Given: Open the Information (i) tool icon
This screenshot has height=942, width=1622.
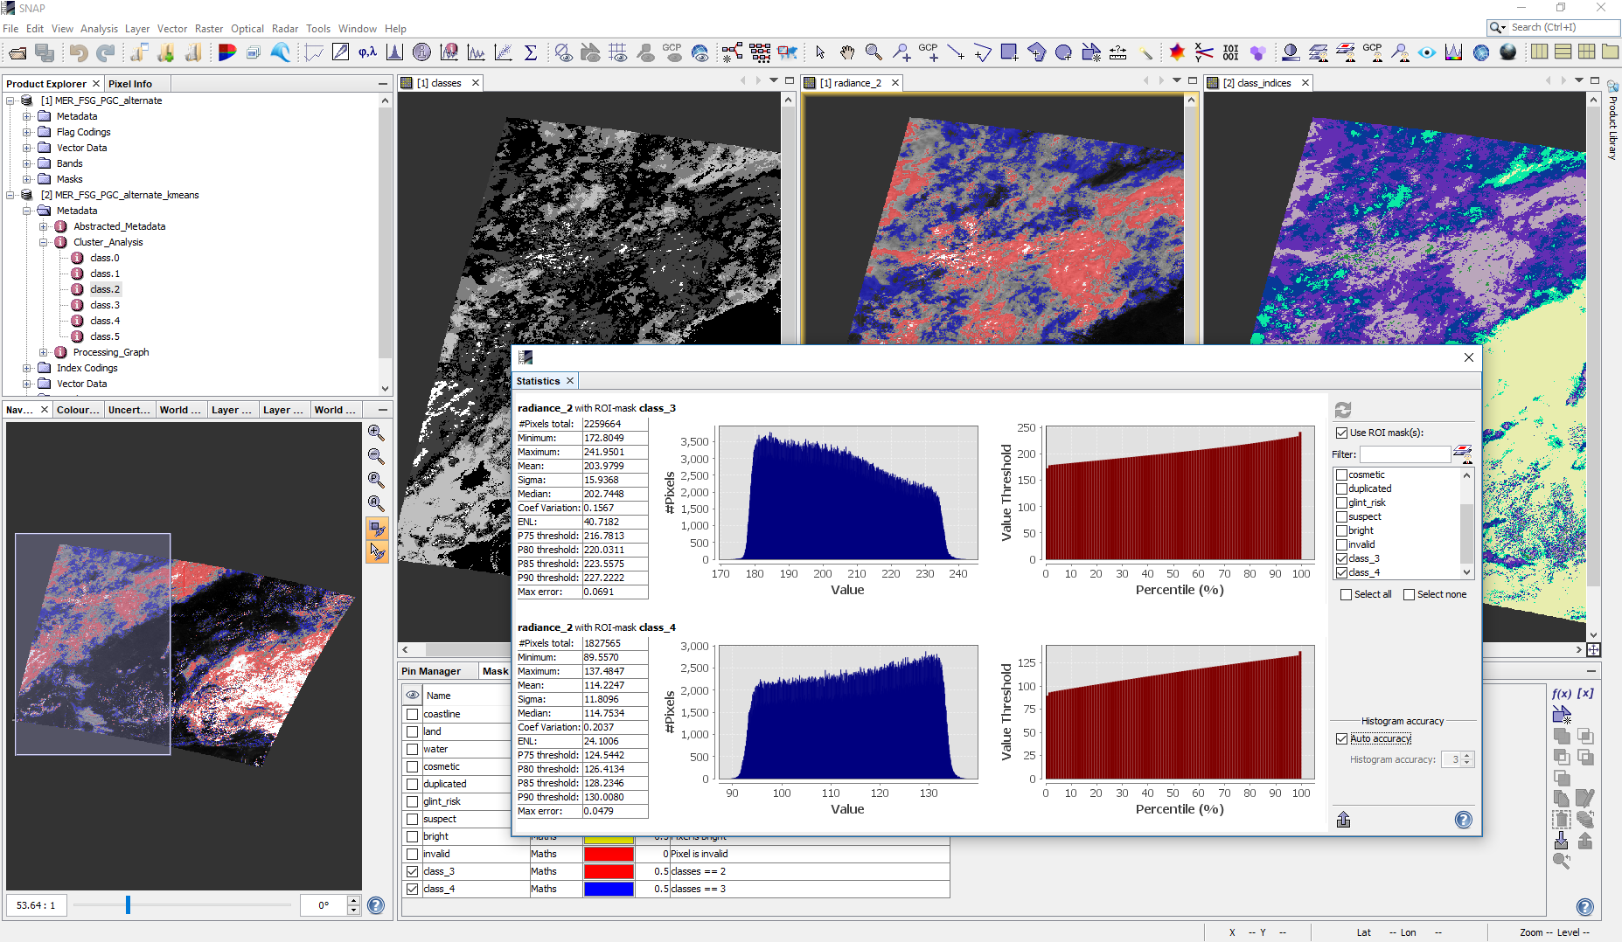Looking at the screenshot, I should (x=421, y=53).
